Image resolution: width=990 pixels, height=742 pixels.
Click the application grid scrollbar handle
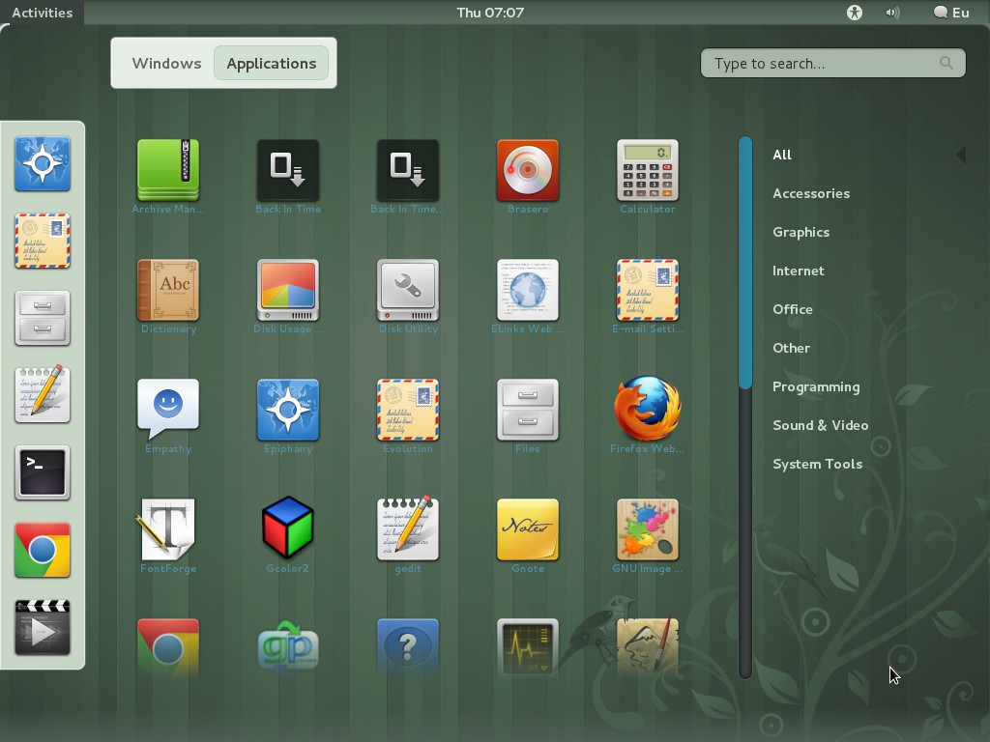point(745,263)
